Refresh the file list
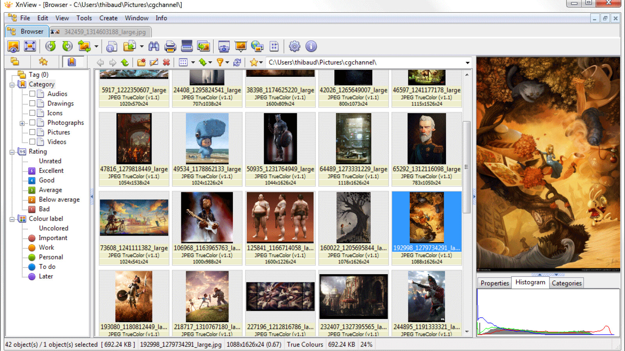625x351 pixels. pos(237,62)
